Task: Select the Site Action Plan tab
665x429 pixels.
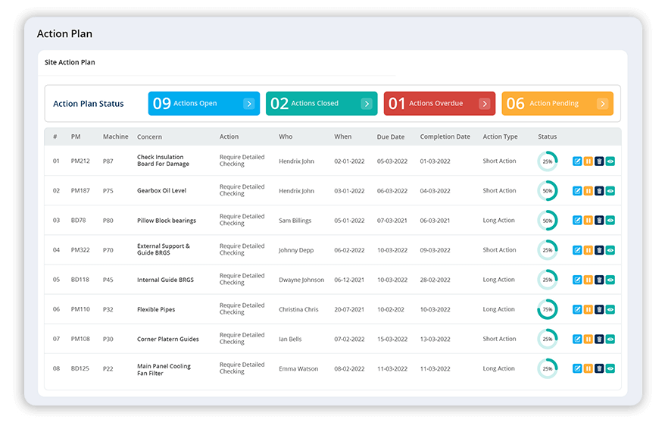Action: point(70,62)
